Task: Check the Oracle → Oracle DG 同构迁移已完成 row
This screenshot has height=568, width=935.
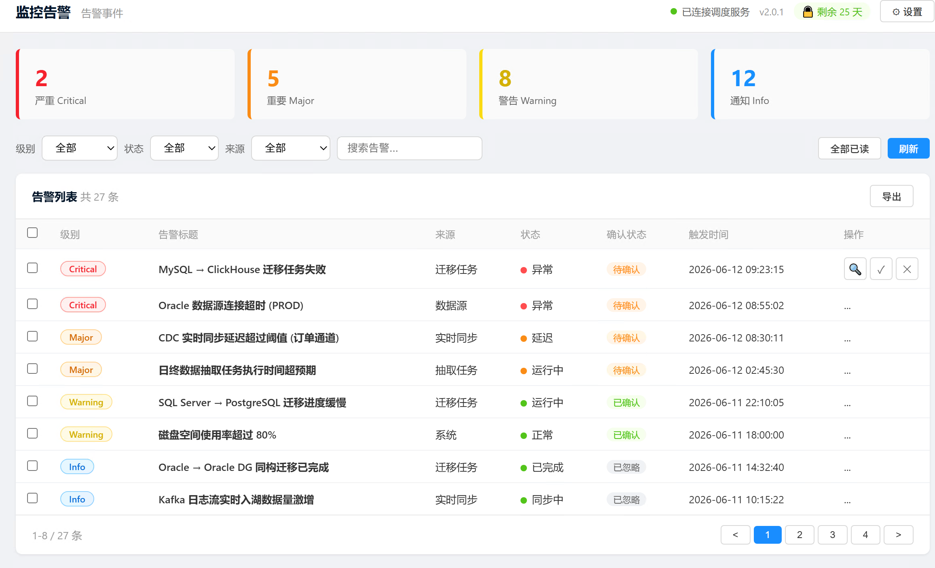Action: [32, 466]
